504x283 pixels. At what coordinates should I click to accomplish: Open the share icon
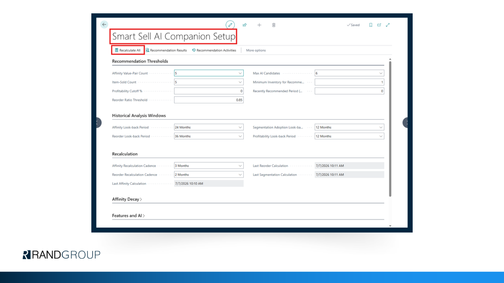click(x=245, y=25)
